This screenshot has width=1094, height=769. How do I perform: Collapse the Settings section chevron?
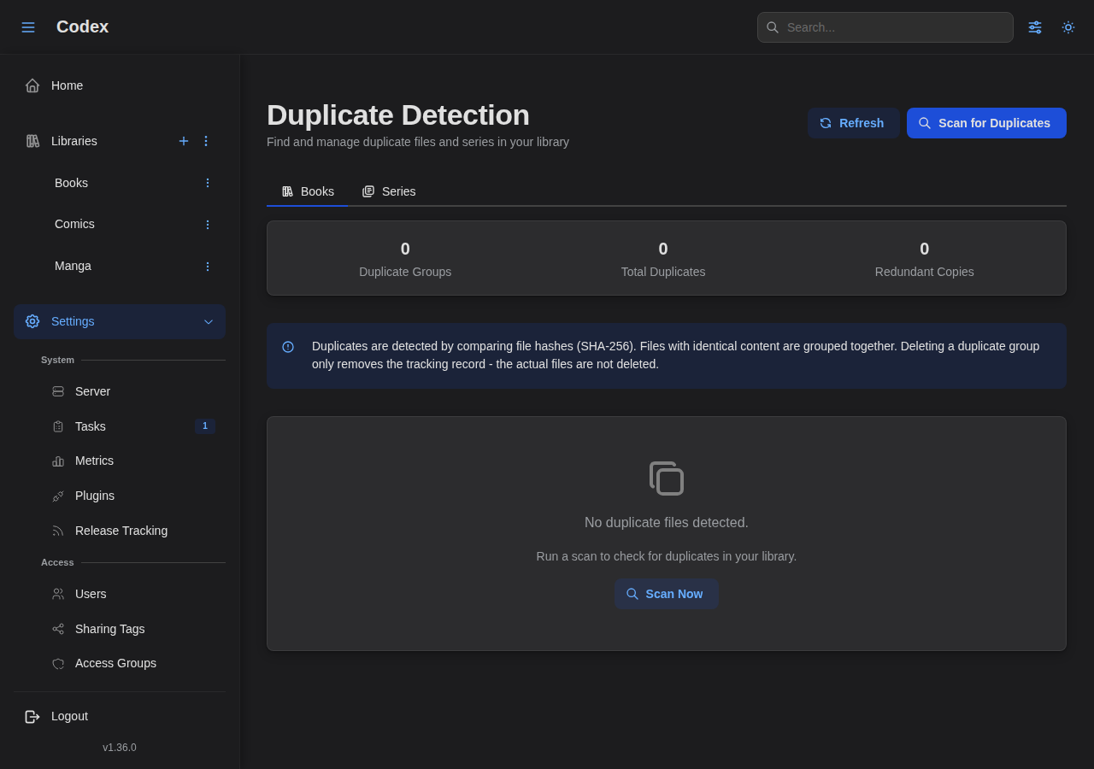pos(209,322)
